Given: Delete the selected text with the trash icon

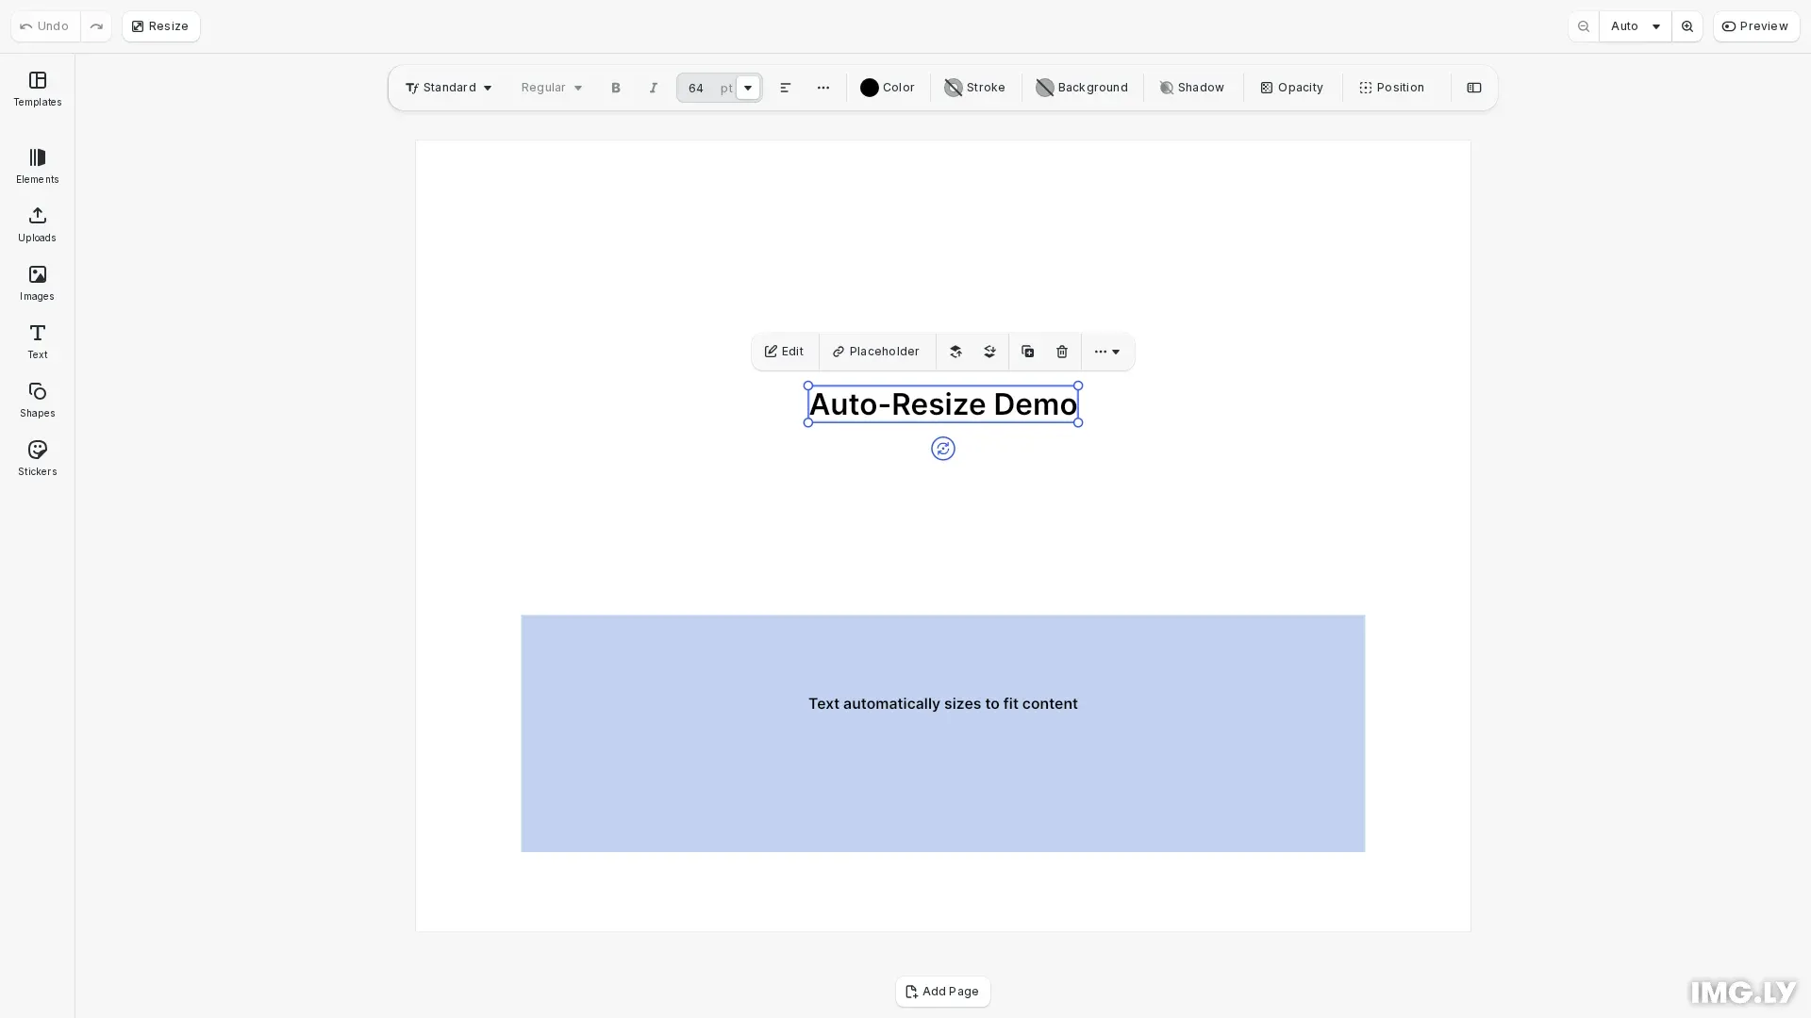Looking at the screenshot, I should pos(1061,352).
